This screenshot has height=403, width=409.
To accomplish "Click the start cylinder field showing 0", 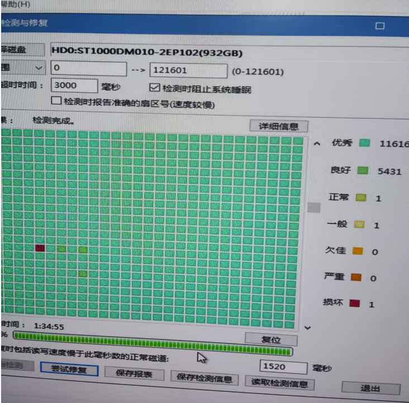I will (x=89, y=69).
